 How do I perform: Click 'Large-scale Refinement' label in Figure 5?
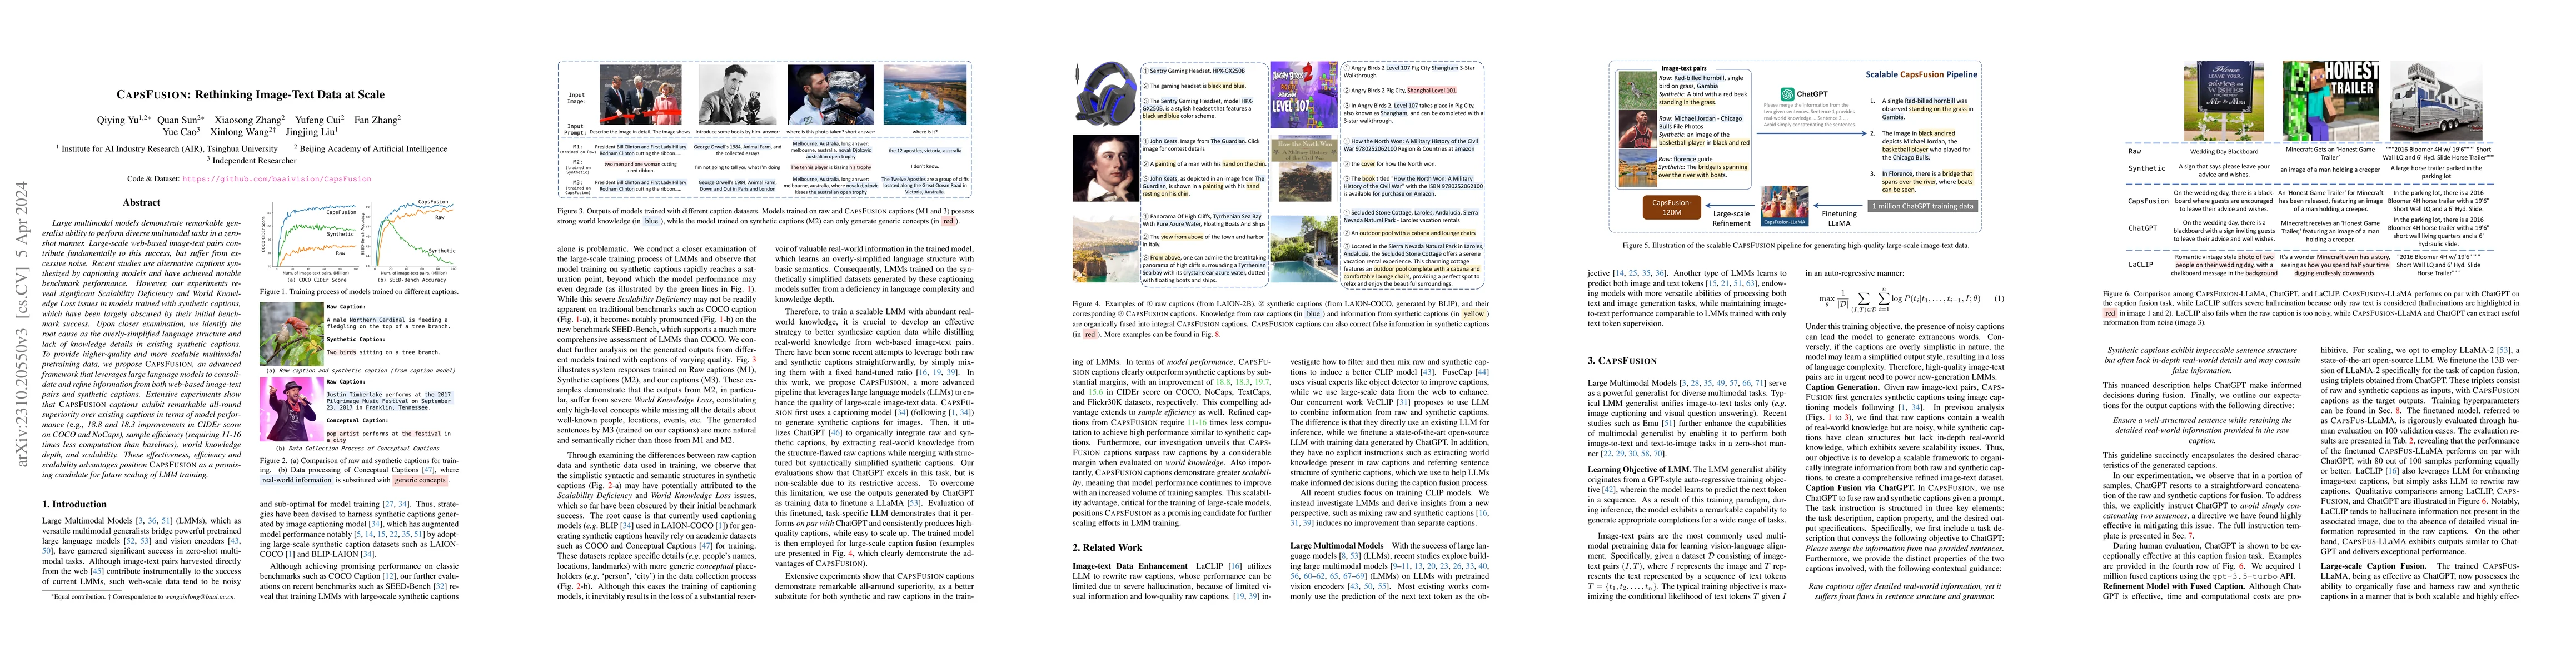1731,218
